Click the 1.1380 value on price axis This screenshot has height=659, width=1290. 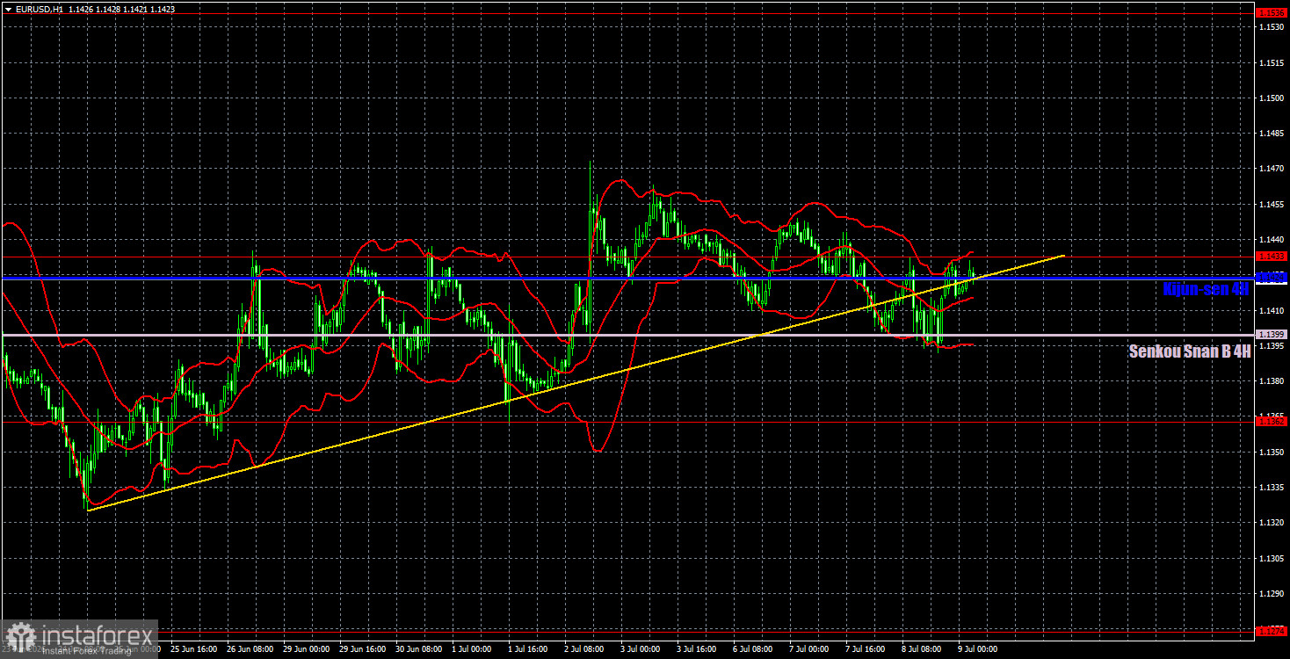1272,381
